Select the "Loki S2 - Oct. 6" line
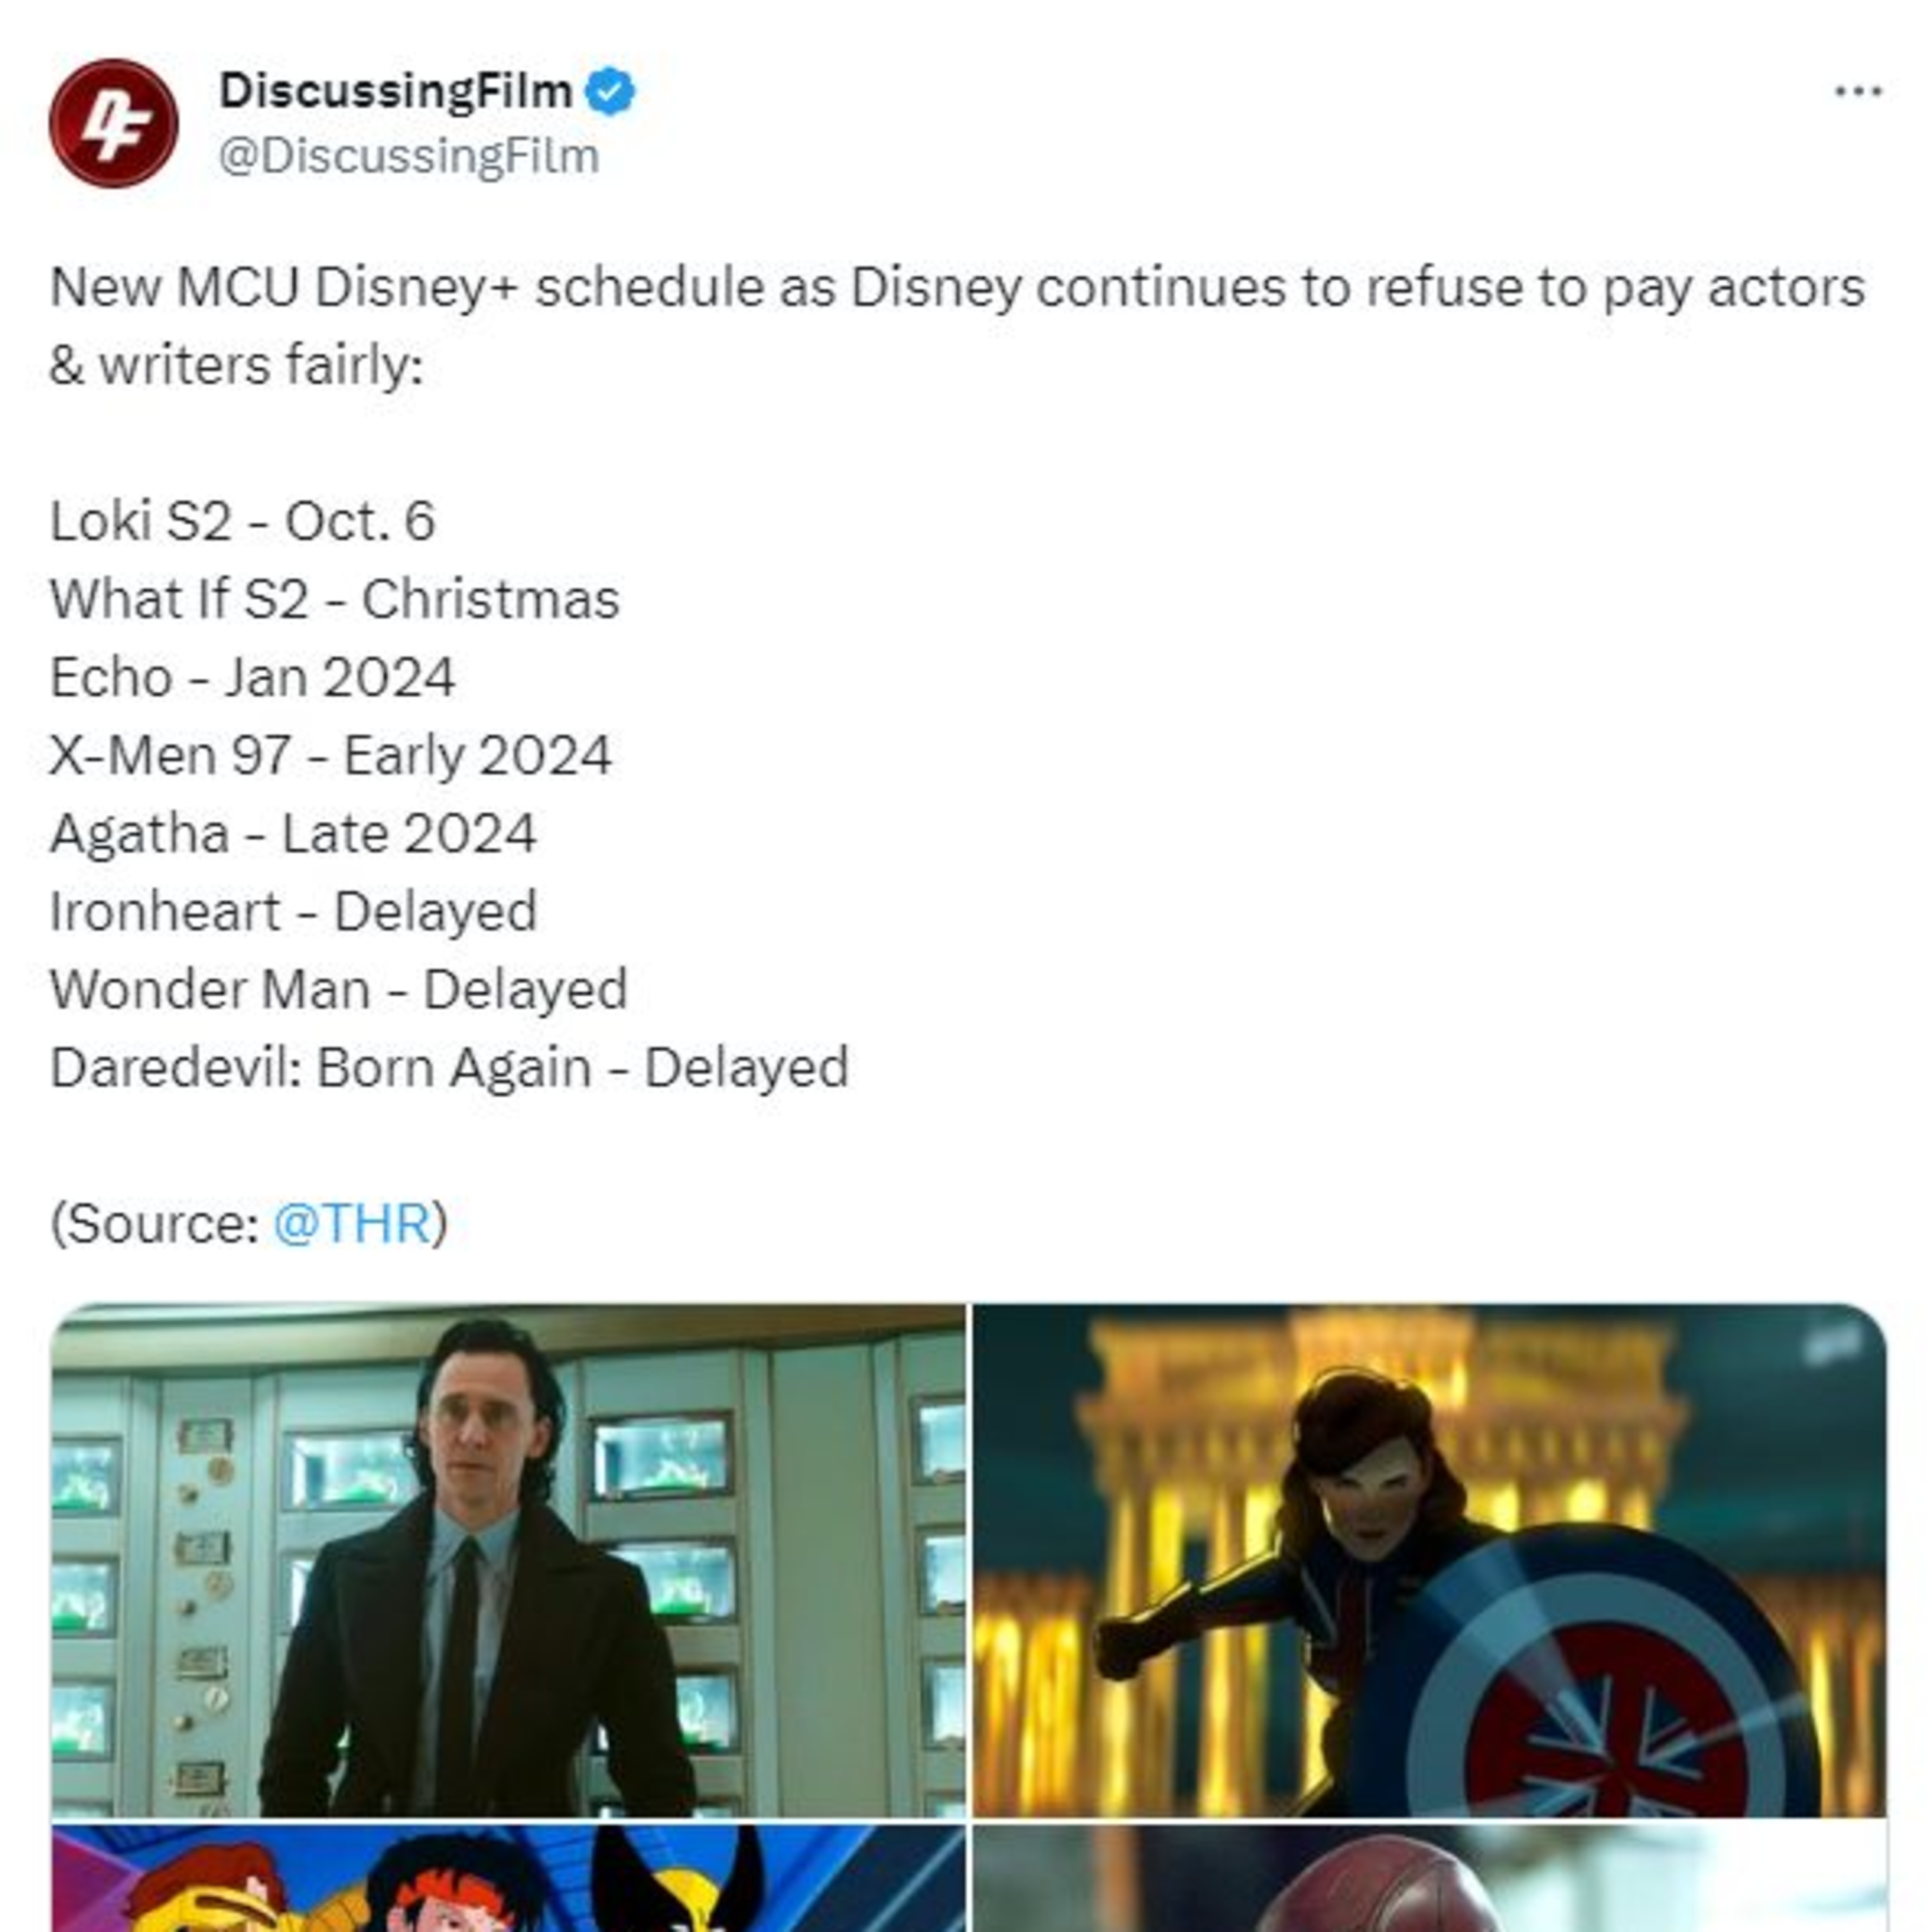 tap(243, 522)
